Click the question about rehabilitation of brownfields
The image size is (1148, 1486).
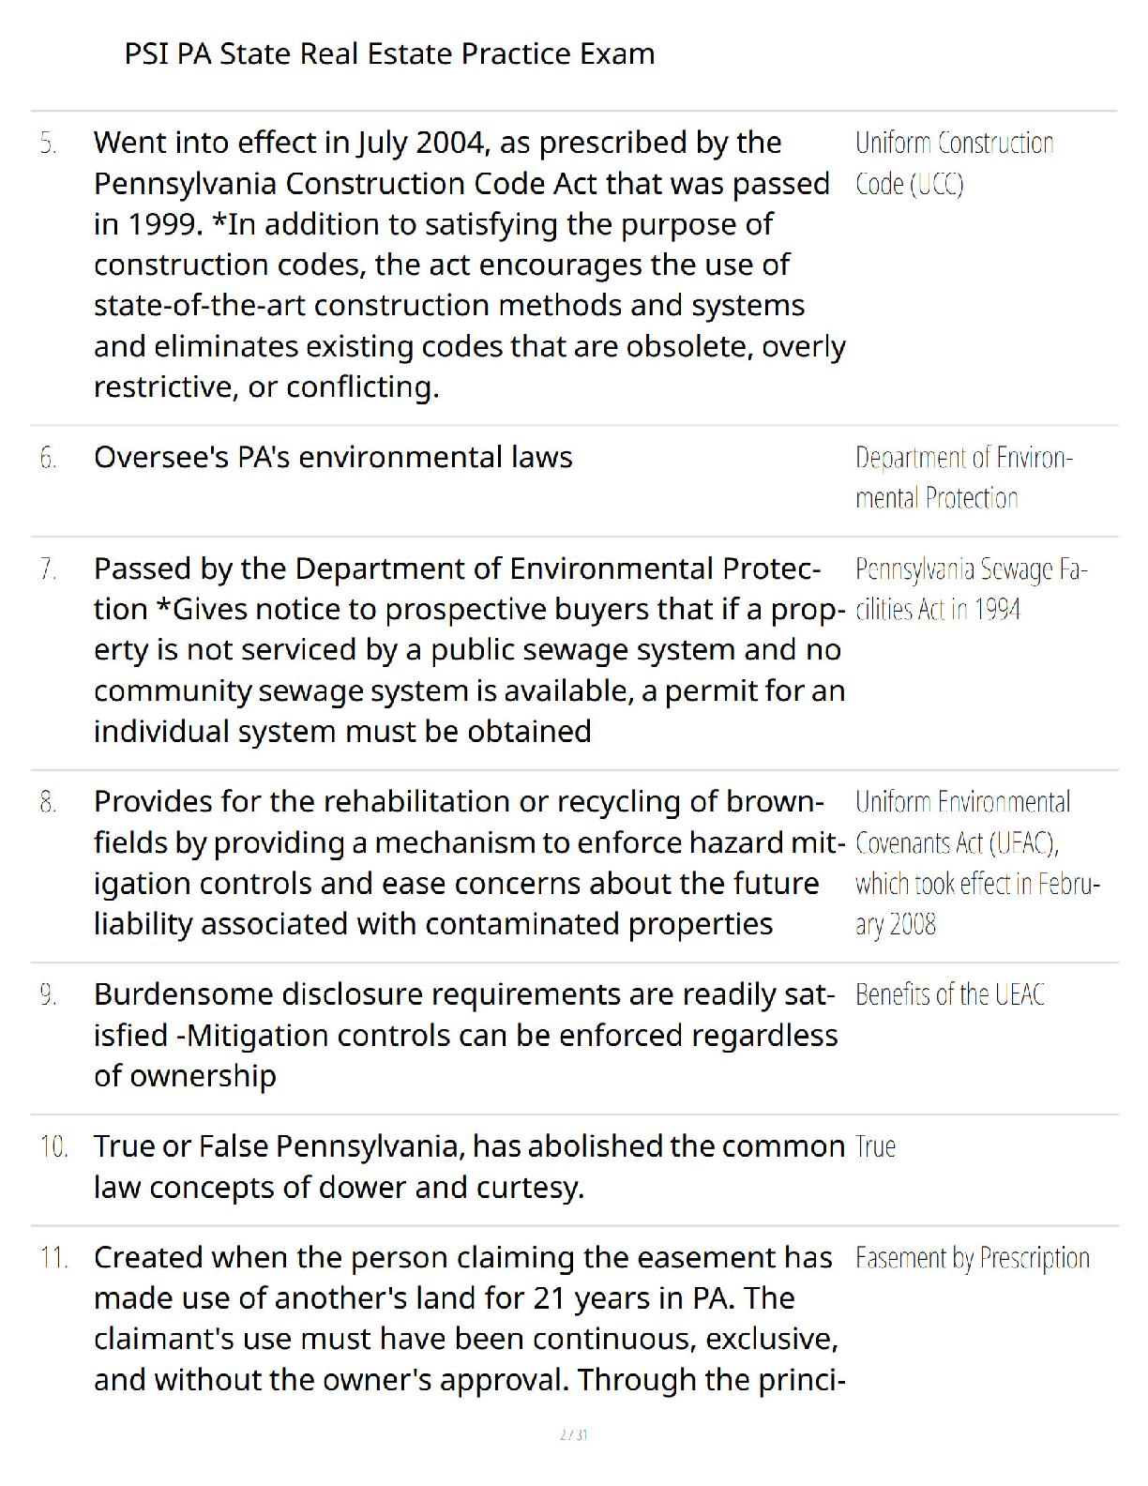click(x=470, y=863)
